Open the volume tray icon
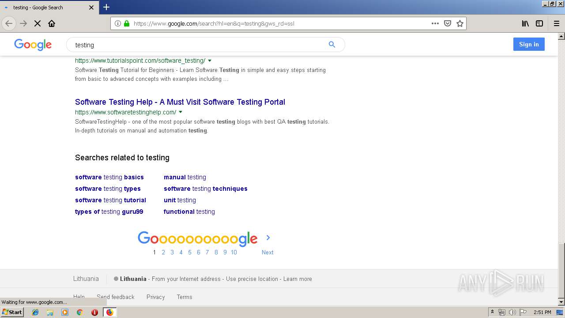The image size is (565, 318). pyautogui.click(x=512, y=312)
